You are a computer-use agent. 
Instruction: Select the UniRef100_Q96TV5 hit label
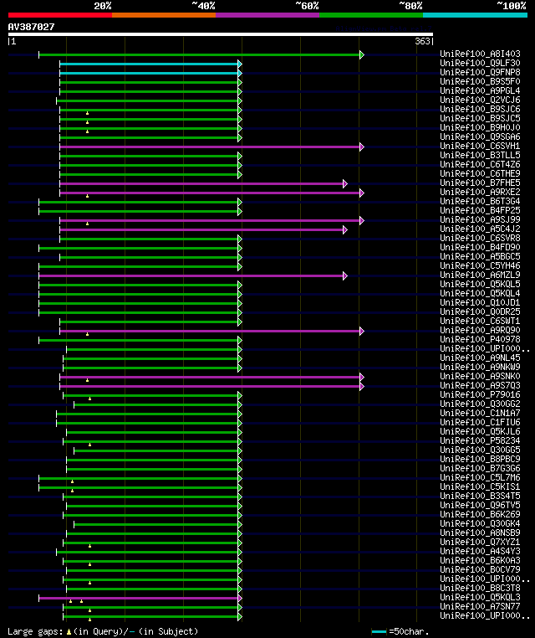click(480, 505)
